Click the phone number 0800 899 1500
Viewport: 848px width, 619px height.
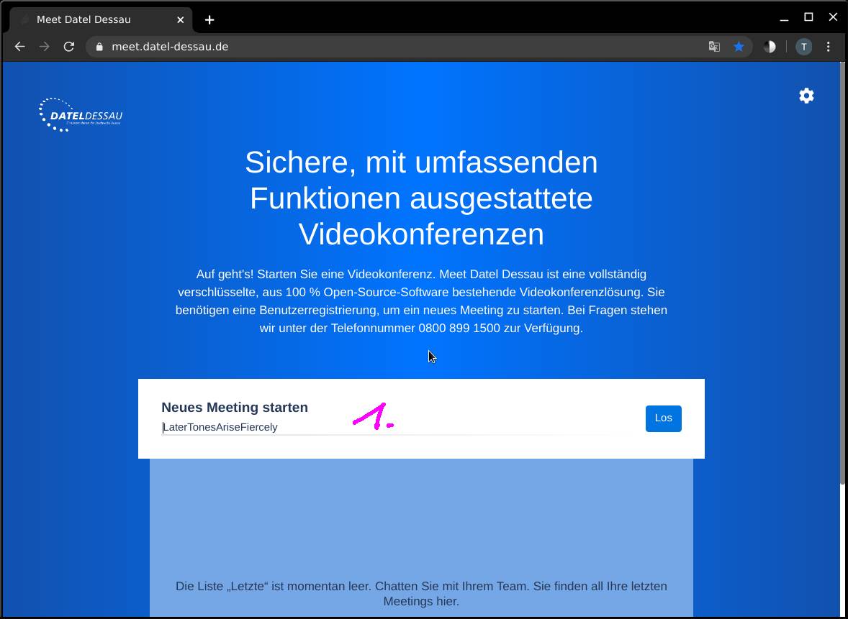pos(459,328)
